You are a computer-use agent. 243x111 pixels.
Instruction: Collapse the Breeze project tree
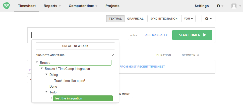[x=37, y=62]
